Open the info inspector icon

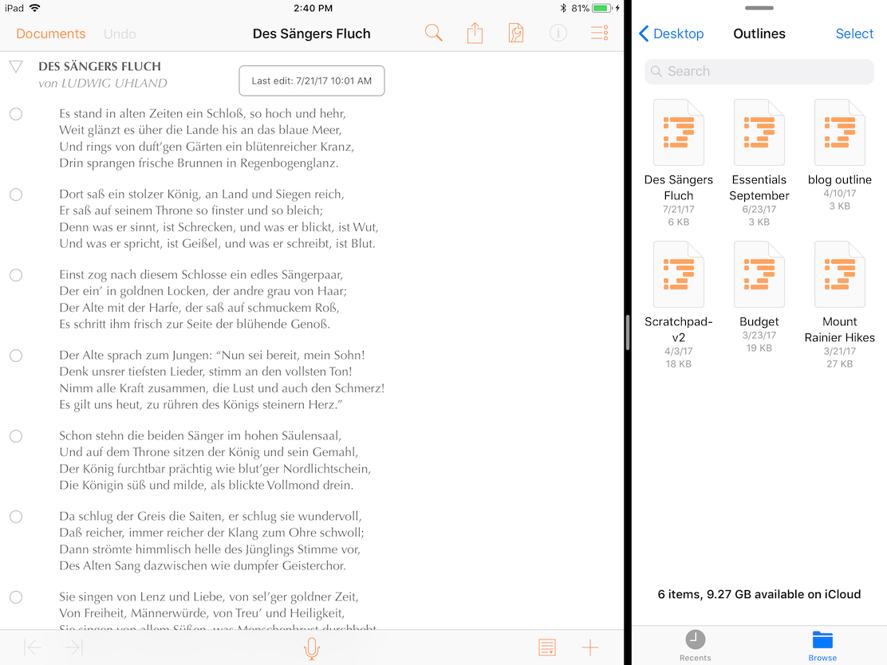click(558, 33)
